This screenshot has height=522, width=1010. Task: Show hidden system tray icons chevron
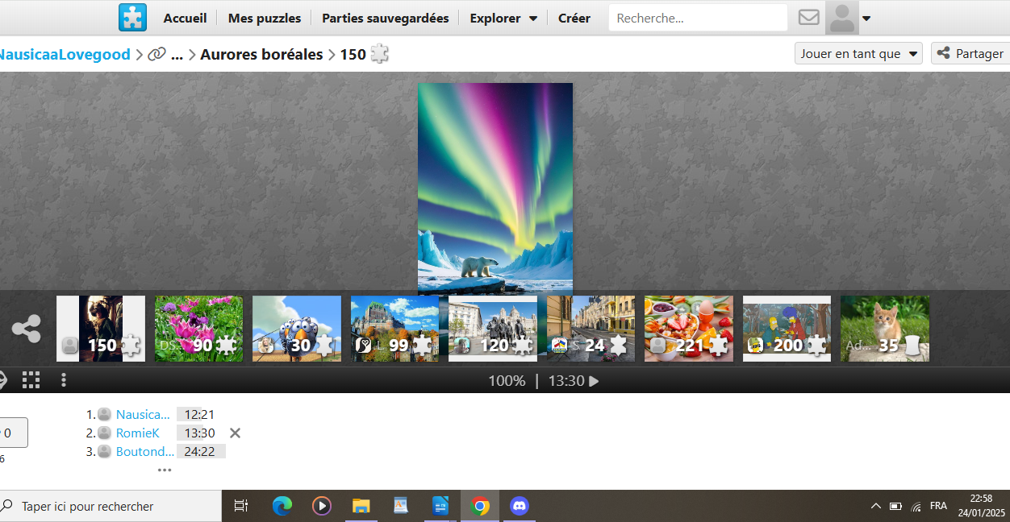[876, 506]
